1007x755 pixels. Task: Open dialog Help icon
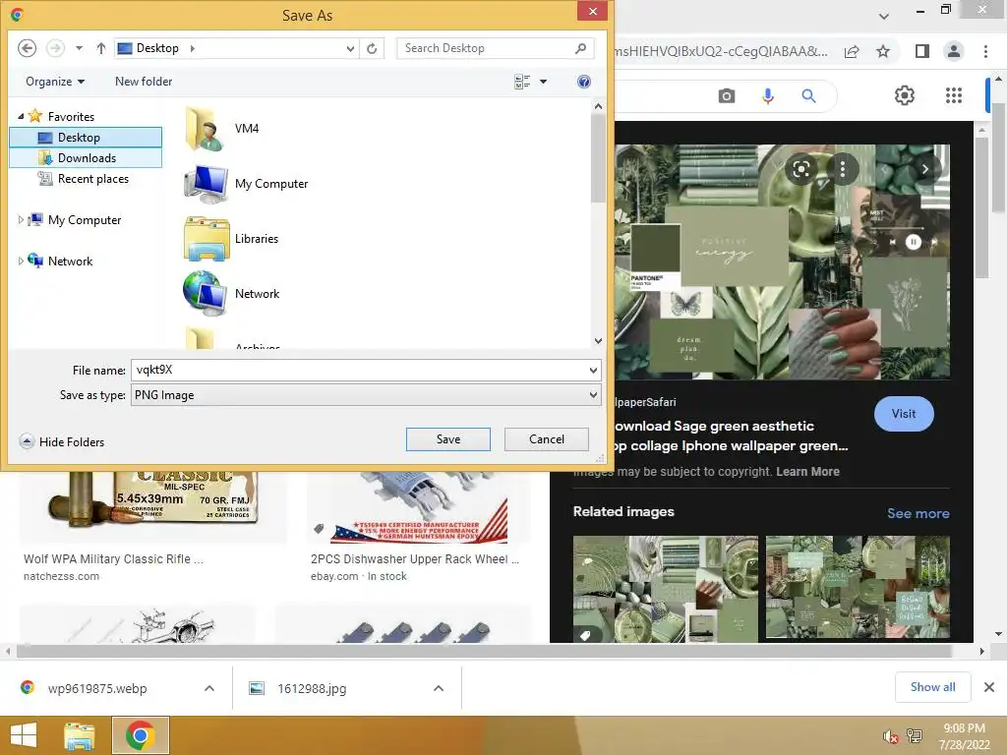(584, 82)
